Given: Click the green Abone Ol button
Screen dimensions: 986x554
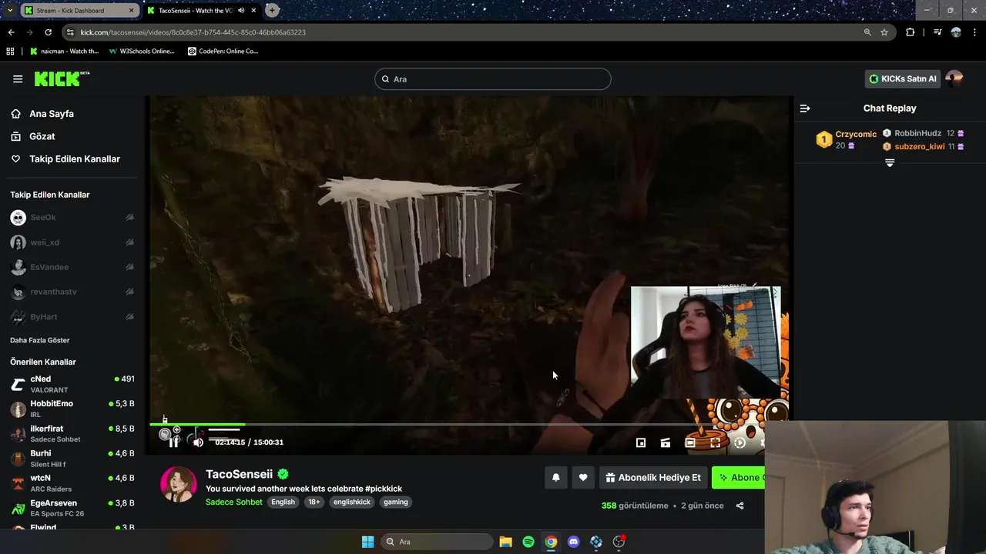Looking at the screenshot, I should [739, 477].
